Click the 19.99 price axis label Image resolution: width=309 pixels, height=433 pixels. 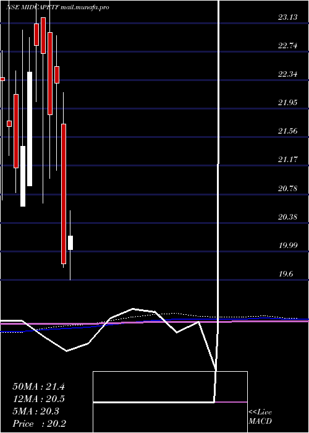click(288, 246)
